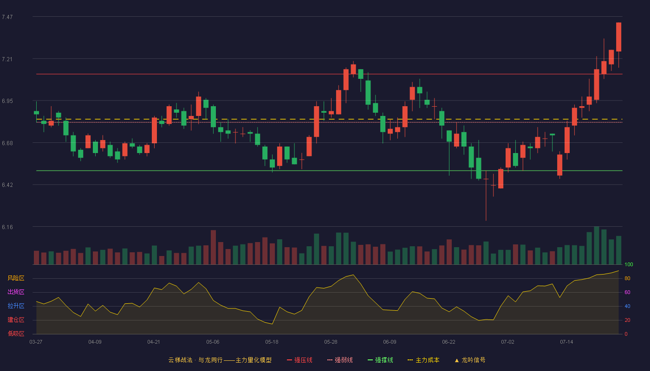
Task: Click the red horizontal resistance line
Action: pos(329,74)
